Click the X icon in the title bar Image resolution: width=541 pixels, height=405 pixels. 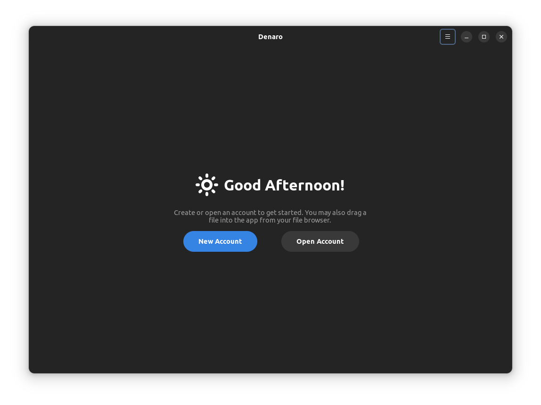(501, 37)
